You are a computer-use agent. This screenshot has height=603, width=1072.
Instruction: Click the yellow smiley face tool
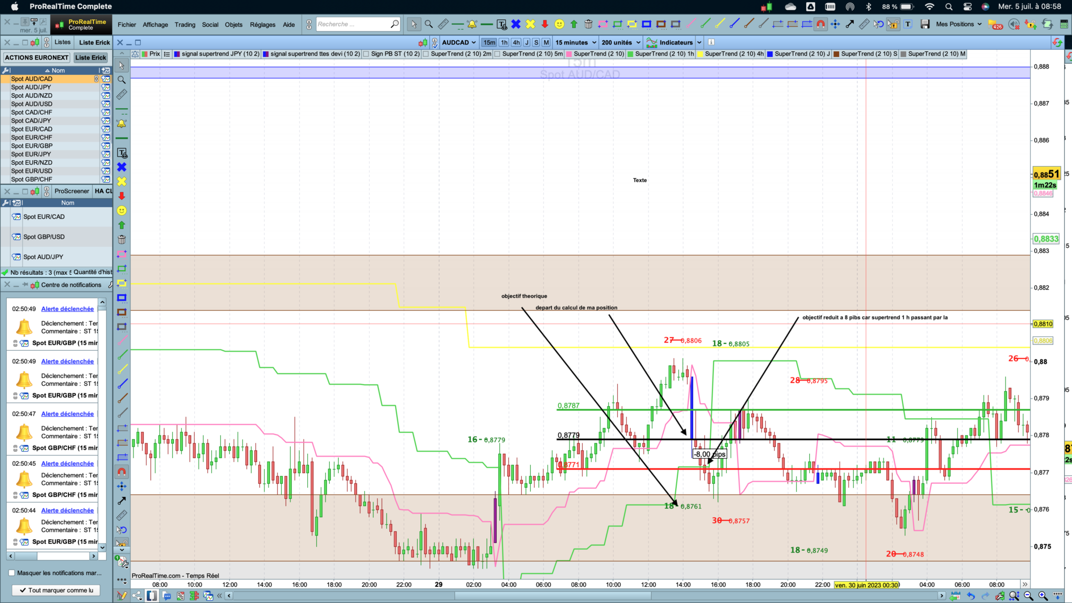pyautogui.click(x=559, y=24)
